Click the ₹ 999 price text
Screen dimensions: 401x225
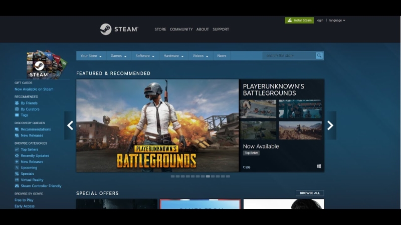tap(247, 167)
